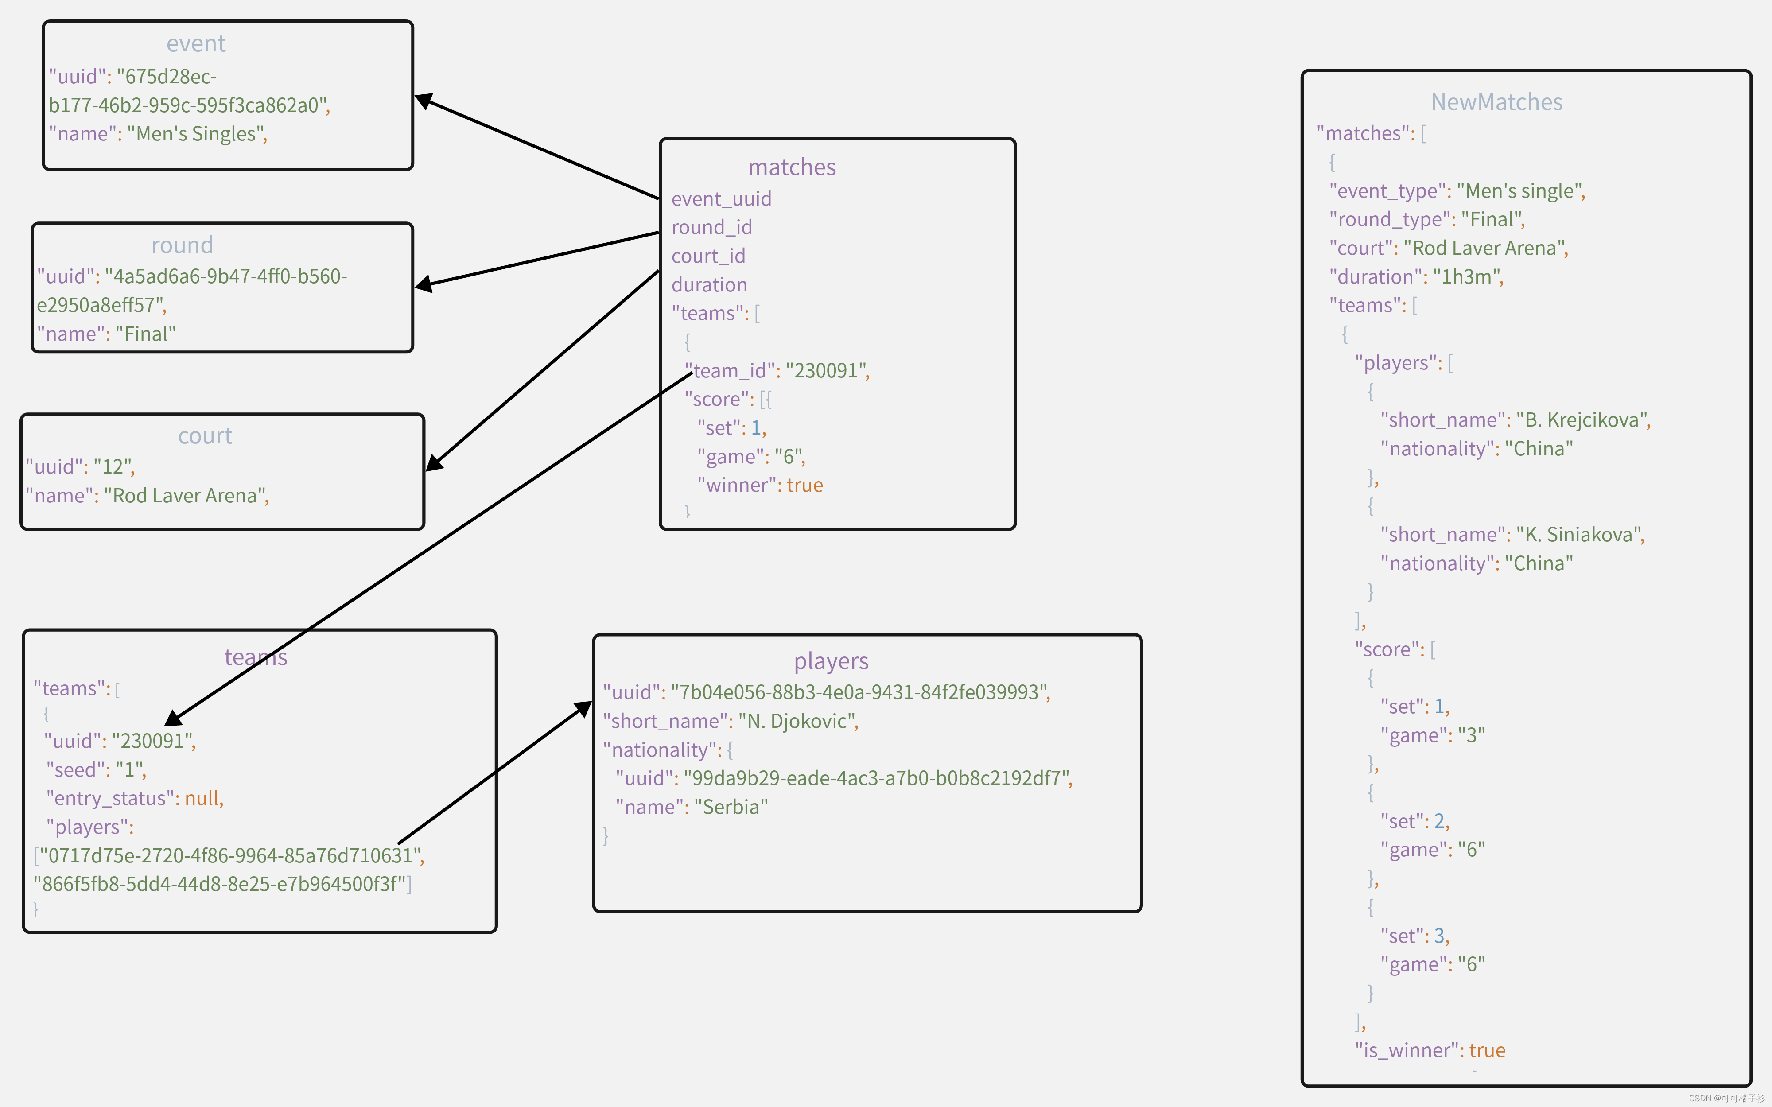Screen dimensions: 1772x1107
Task: Click the nationality "China" under K. Siniakova
Action: point(1477,564)
